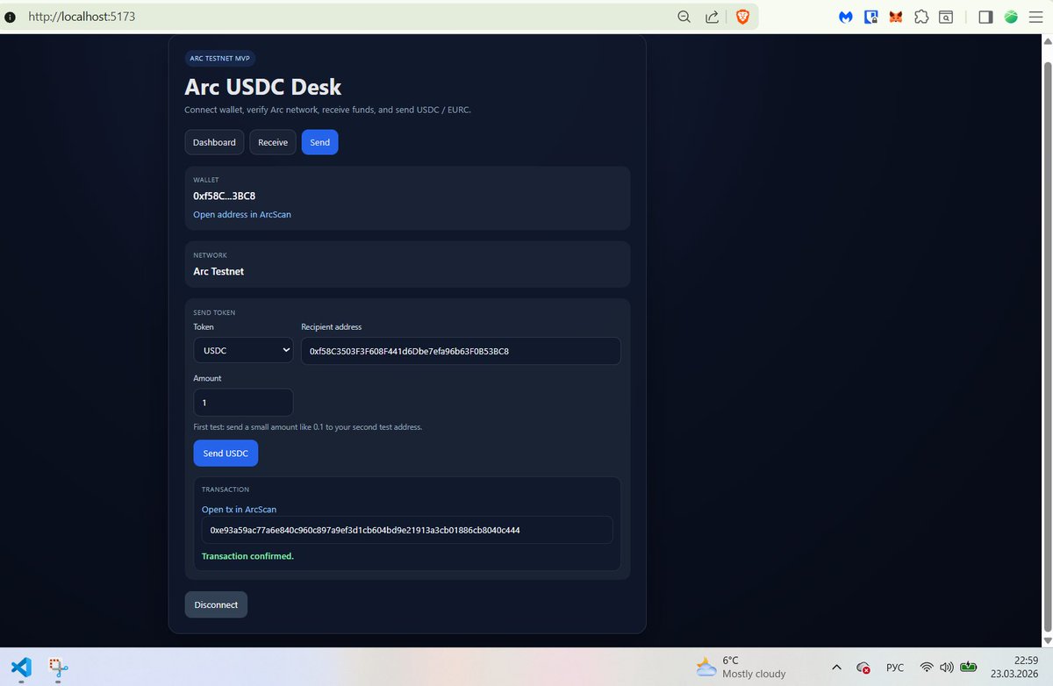Click the Arc USDC Desk heading
This screenshot has width=1053, height=686.
pos(263,87)
